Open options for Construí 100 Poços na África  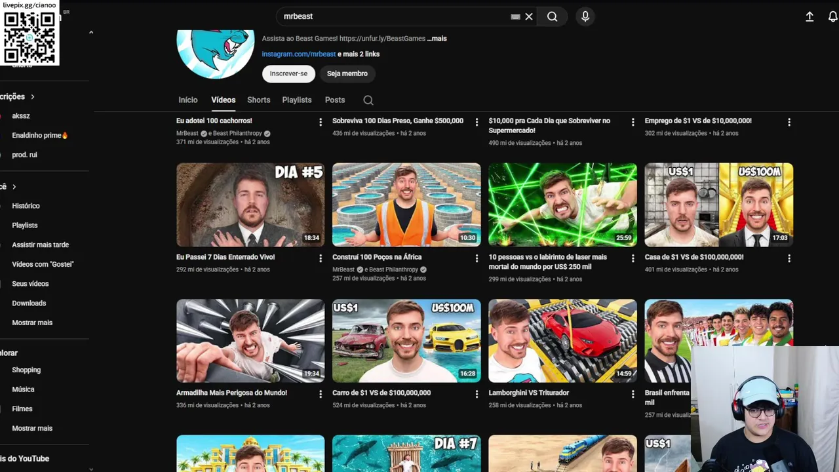coord(477,258)
